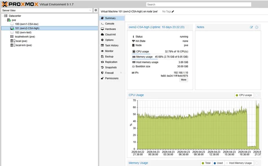Screen dimensions: 268x166
Task: Click the Bootdisk size 30.00 GiB value
Action: [182, 66]
